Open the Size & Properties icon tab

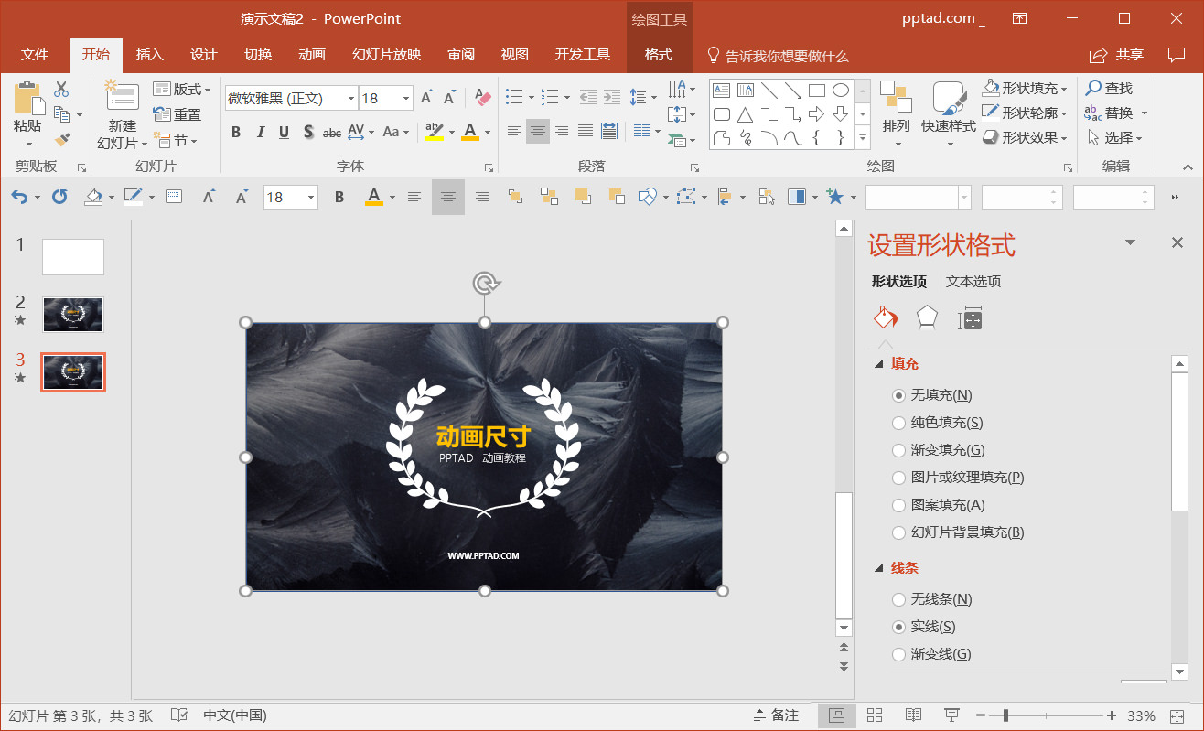pyautogui.click(x=970, y=318)
